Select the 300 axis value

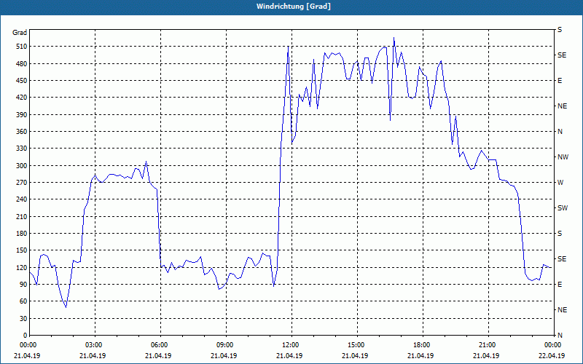coord(22,166)
